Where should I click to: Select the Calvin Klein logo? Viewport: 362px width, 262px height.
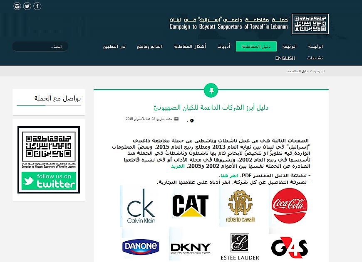(x=141, y=206)
